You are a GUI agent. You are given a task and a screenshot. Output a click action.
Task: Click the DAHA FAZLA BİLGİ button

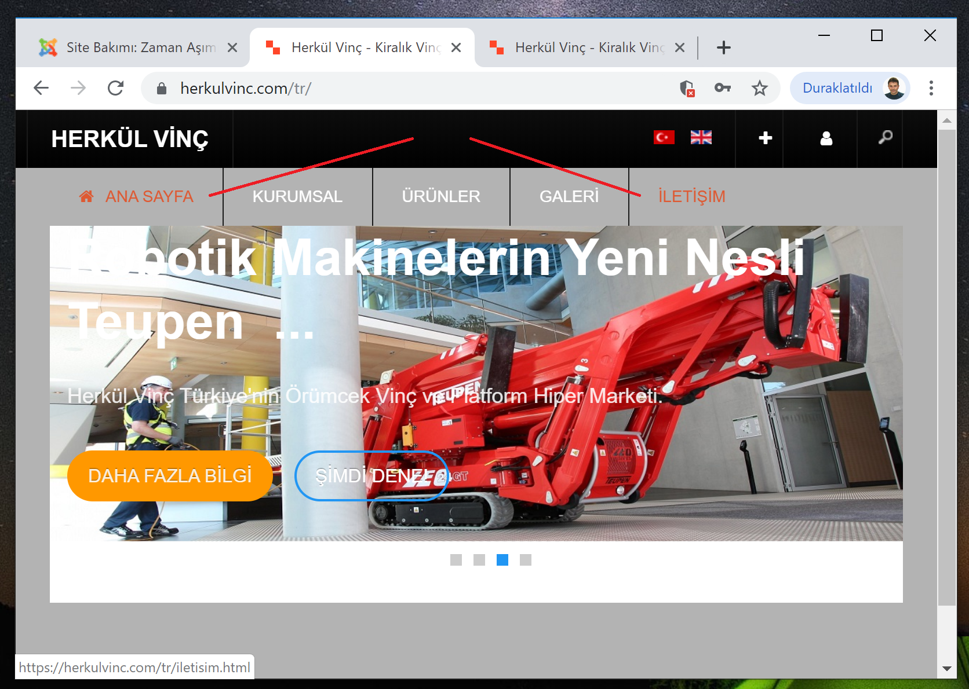click(170, 476)
